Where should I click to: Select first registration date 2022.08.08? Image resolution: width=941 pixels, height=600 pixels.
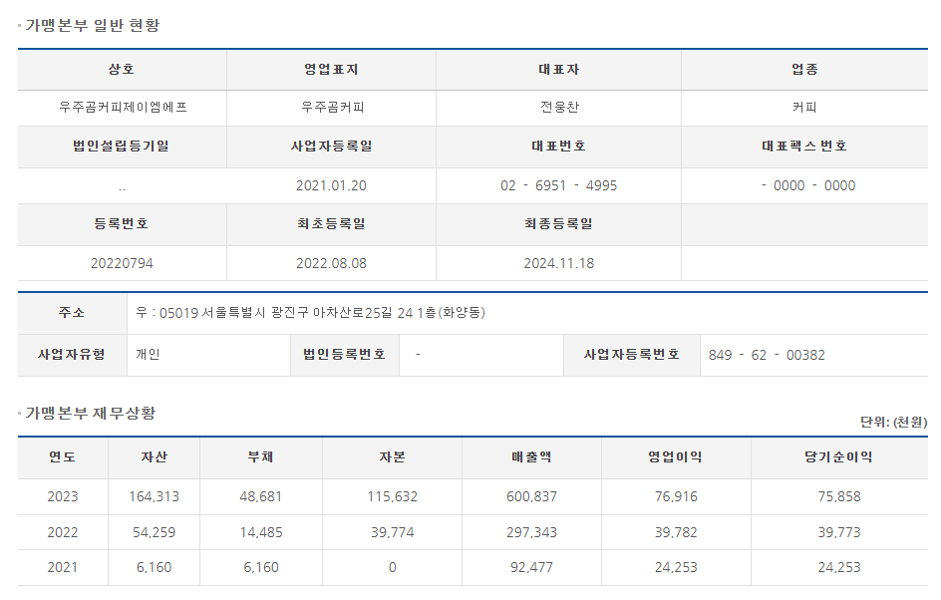(331, 263)
